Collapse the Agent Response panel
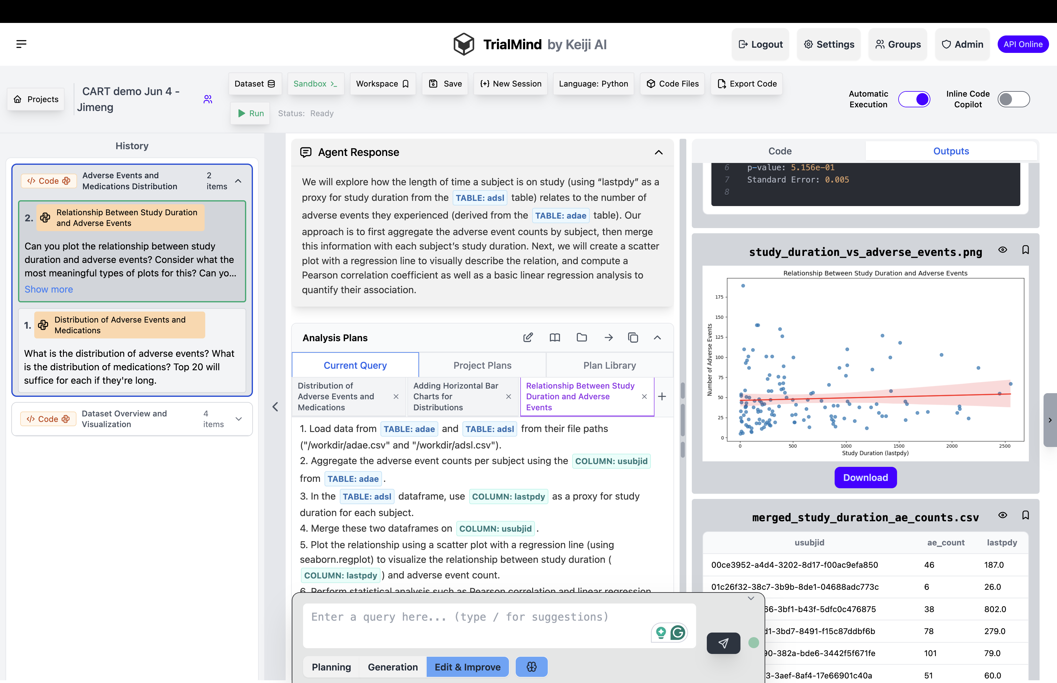 click(x=659, y=152)
